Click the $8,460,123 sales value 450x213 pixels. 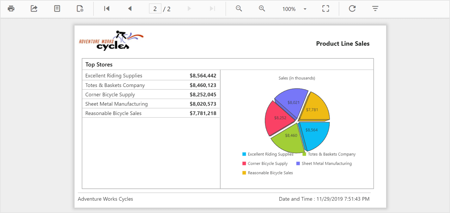tap(203, 85)
